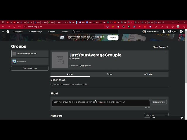This screenshot has height=140, width=187.
Task: Open the browser profile avatar
Action: (178, 27)
